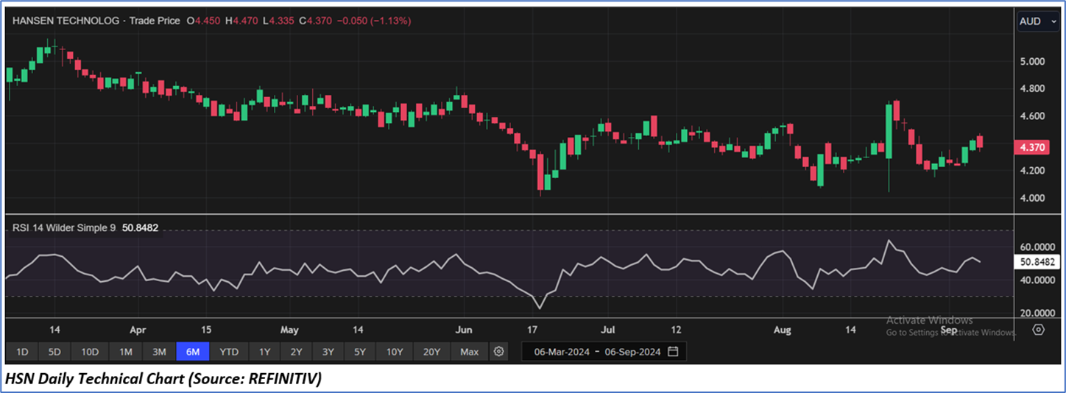Choose the 10D range button
Viewport: 1066px width, 393px height.
click(90, 352)
